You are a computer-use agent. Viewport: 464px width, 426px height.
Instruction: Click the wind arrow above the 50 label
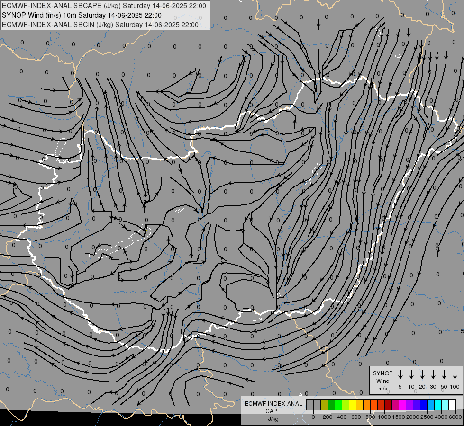point(444,374)
